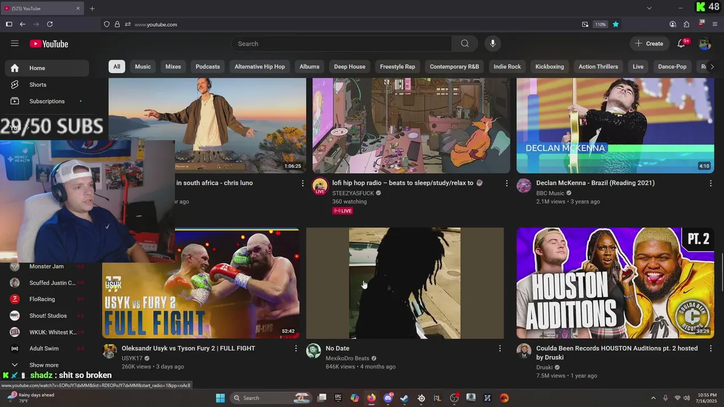Viewport: 724px width, 407px height.
Task: Open options for Coulda Been Records video
Action: pyautogui.click(x=710, y=349)
